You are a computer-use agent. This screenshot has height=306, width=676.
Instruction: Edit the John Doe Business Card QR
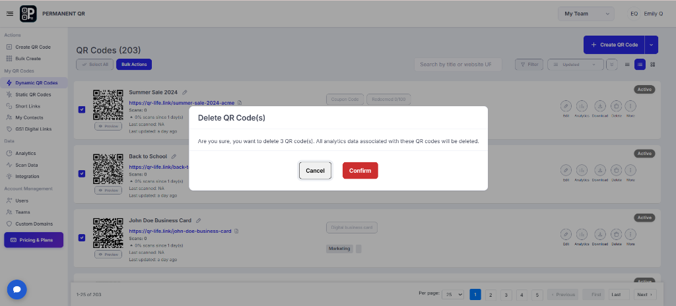(566, 234)
